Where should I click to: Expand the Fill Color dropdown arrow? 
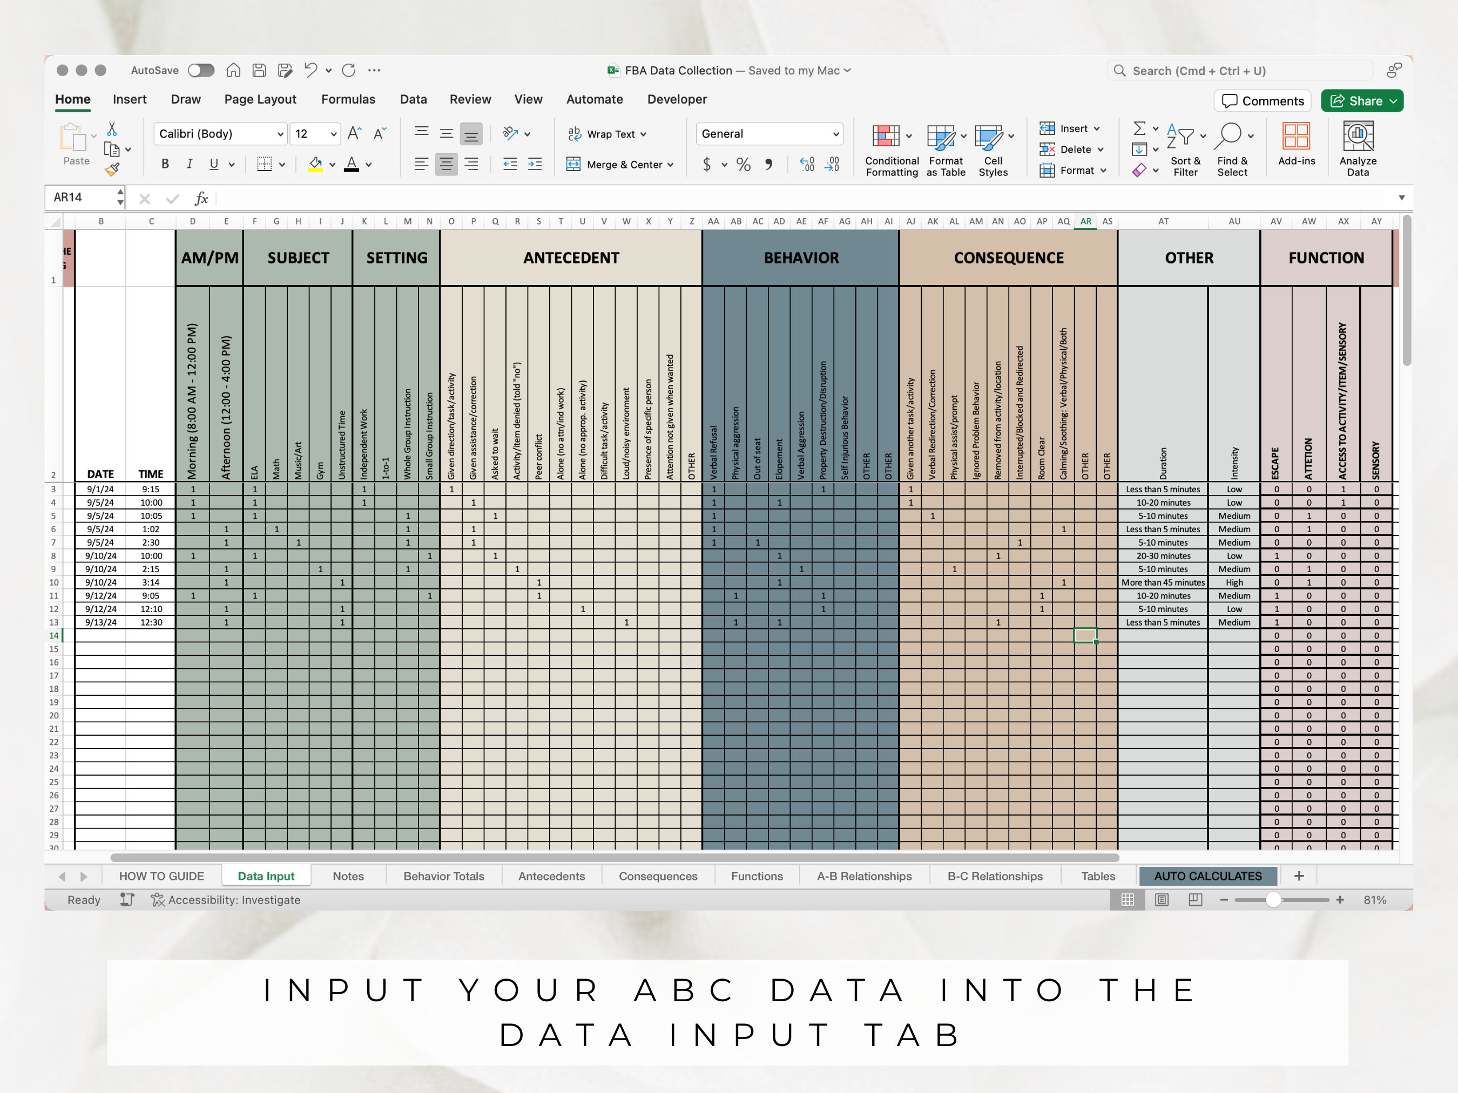(x=332, y=164)
